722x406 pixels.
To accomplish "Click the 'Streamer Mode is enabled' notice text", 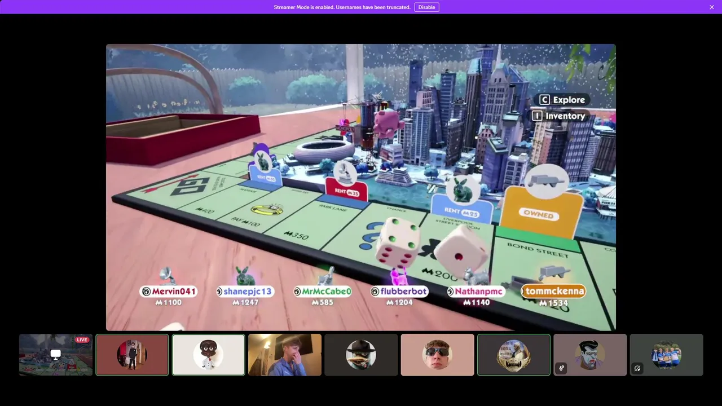I will (x=342, y=7).
